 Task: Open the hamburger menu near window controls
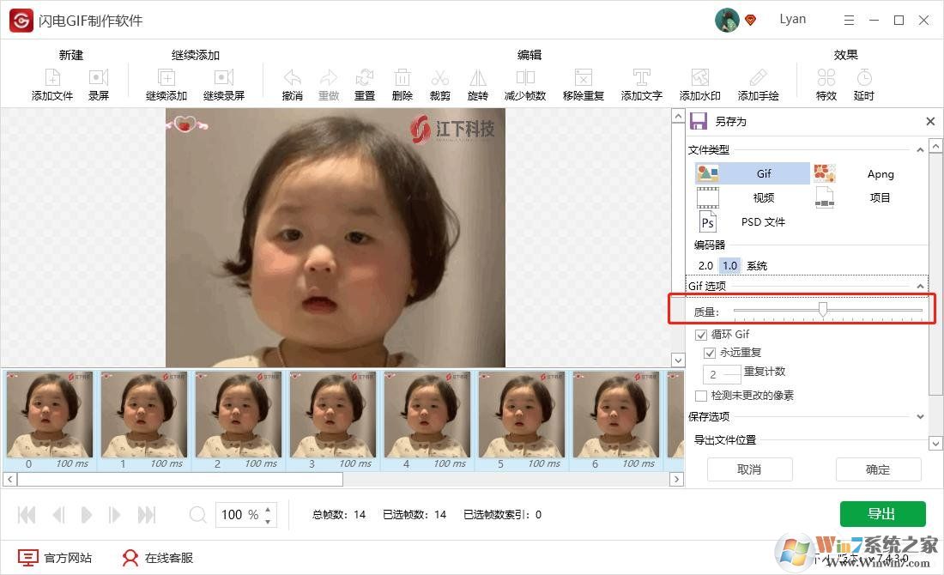(x=849, y=19)
